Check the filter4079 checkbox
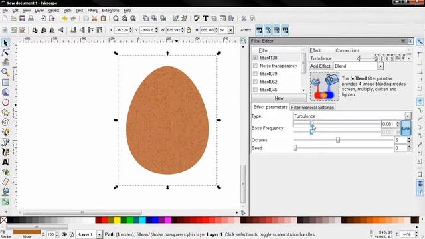The height and width of the screenshot is (239, 425). pos(255,74)
